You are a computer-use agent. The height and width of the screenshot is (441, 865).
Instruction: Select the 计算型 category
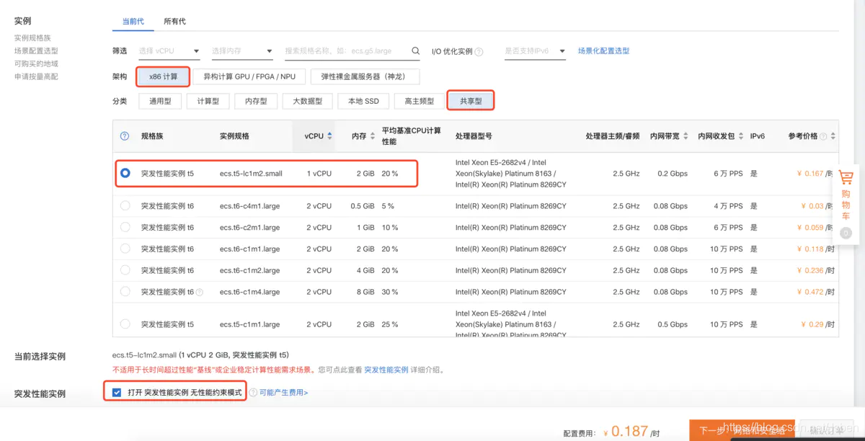pos(208,101)
